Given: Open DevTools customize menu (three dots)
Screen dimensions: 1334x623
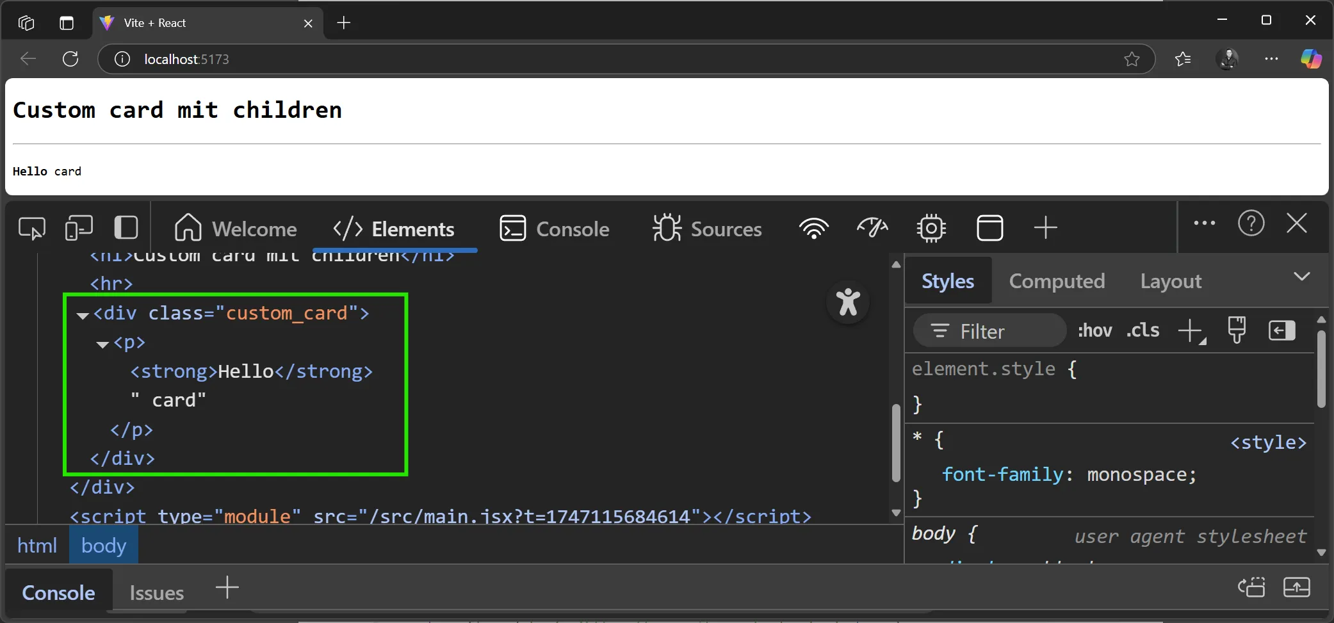Looking at the screenshot, I should [1204, 223].
